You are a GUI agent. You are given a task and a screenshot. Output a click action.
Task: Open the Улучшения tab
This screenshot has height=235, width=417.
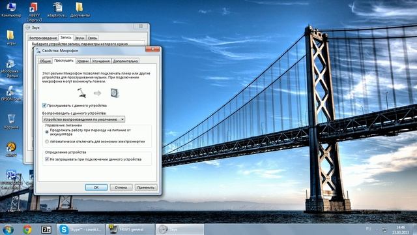click(x=101, y=61)
